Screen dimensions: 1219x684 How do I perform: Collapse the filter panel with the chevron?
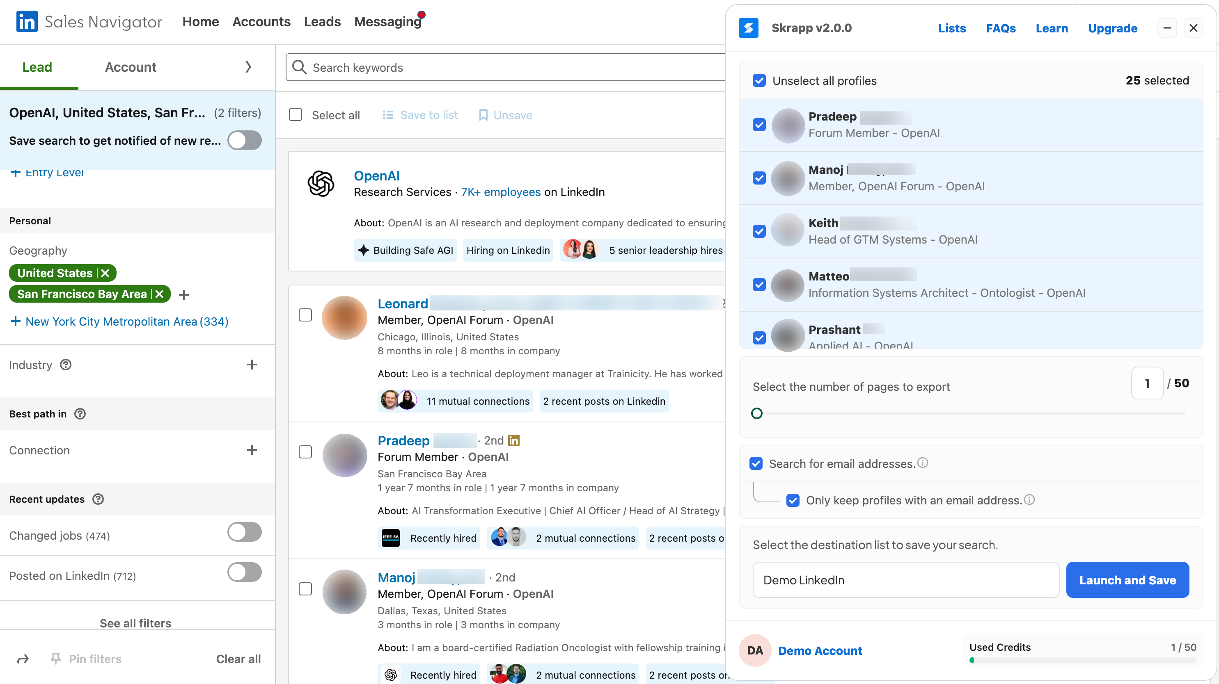(248, 67)
